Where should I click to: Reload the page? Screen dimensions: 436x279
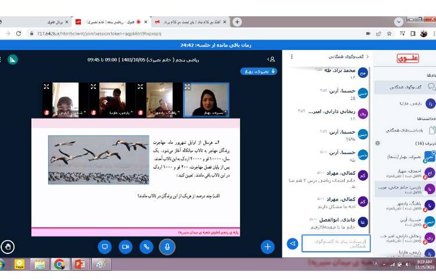click(19, 34)
